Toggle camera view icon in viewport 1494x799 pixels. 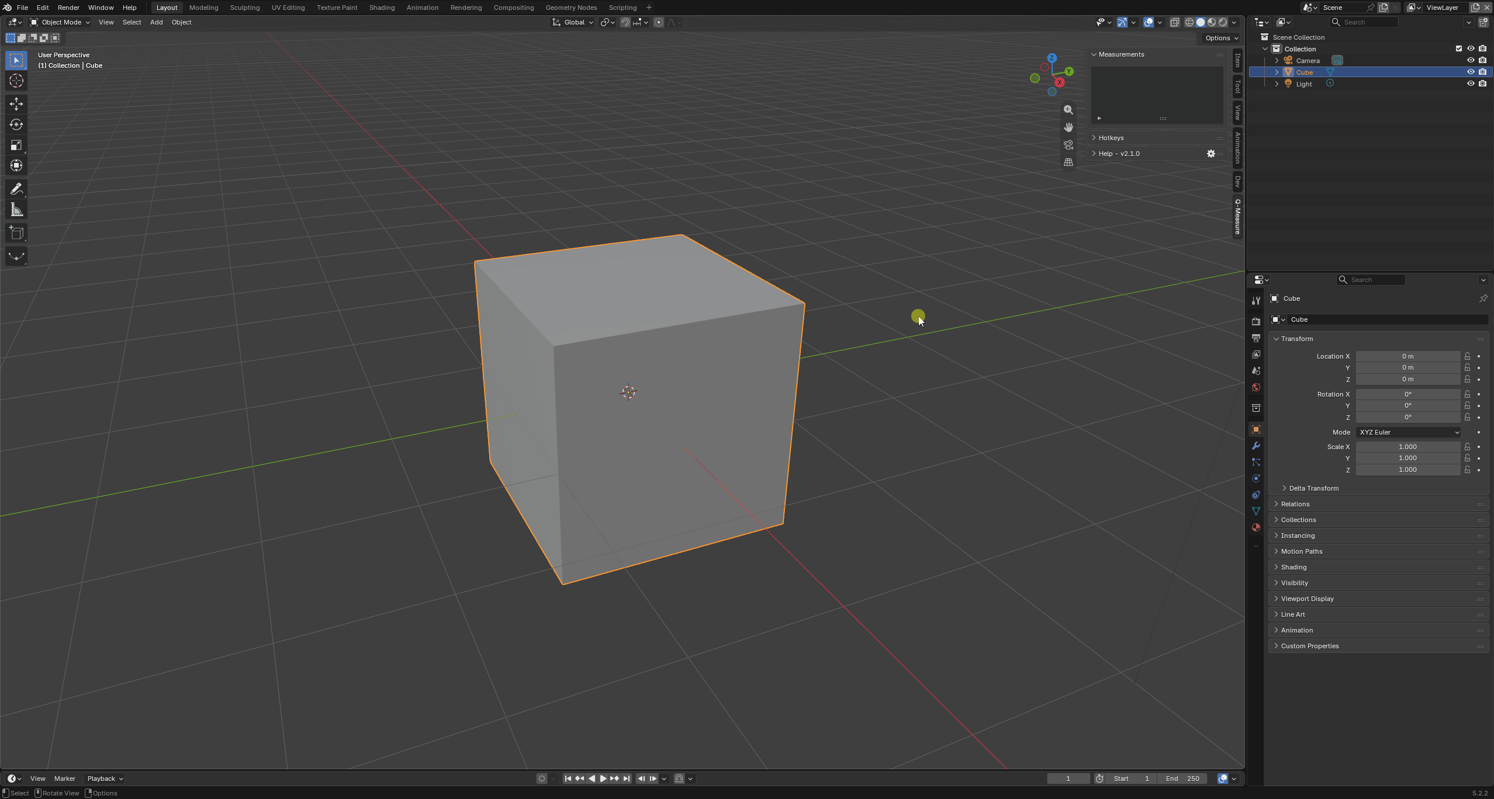[x=1068, y=145]
